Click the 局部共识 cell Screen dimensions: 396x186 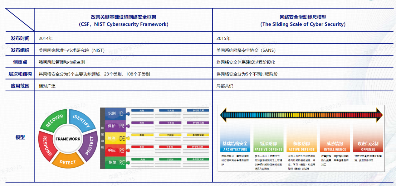225,86
